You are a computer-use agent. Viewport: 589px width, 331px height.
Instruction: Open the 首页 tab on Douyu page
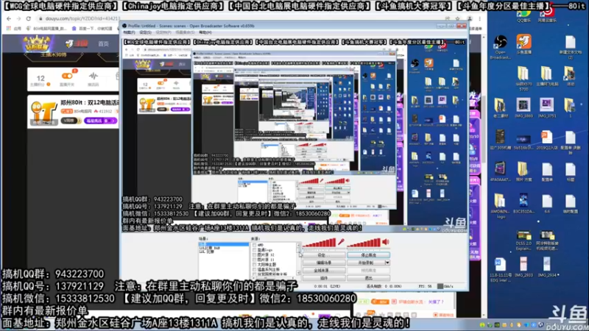tap(103, 44)
